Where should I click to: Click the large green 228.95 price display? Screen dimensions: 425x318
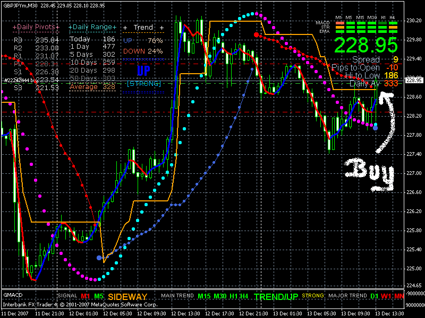pos(366,45)
